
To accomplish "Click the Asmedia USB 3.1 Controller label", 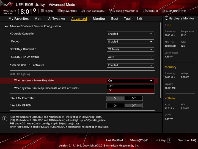I will click(x=27, y=65).
